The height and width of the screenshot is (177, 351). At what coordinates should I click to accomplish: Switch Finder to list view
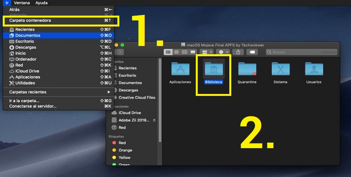[176, 52]
